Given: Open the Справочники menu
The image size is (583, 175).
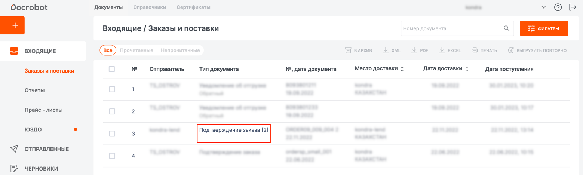Looking at the screenshot, I should click(150, 7).
